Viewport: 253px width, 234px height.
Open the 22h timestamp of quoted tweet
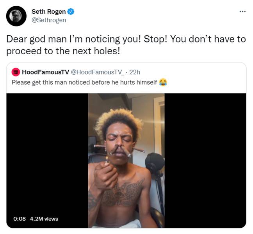(135, 72)
